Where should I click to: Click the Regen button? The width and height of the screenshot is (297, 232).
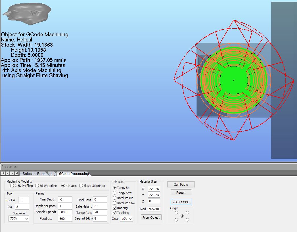click(181, 193)
